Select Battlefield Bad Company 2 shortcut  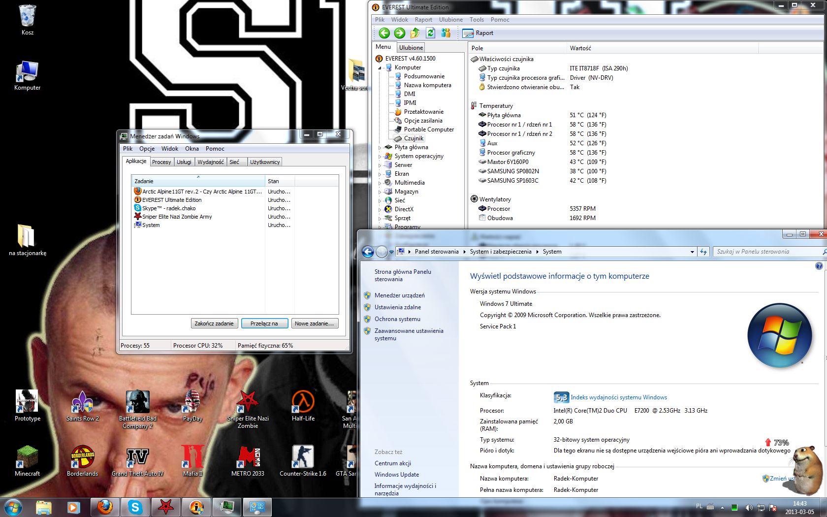coord(138,409)
